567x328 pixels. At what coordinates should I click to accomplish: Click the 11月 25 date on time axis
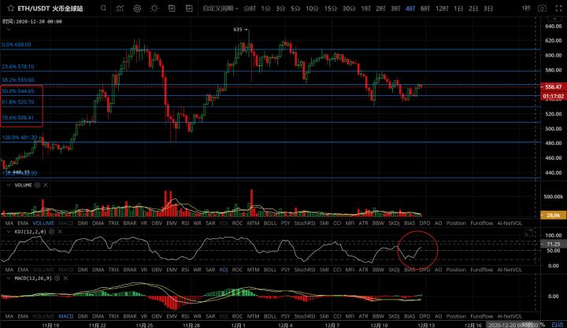144,325
